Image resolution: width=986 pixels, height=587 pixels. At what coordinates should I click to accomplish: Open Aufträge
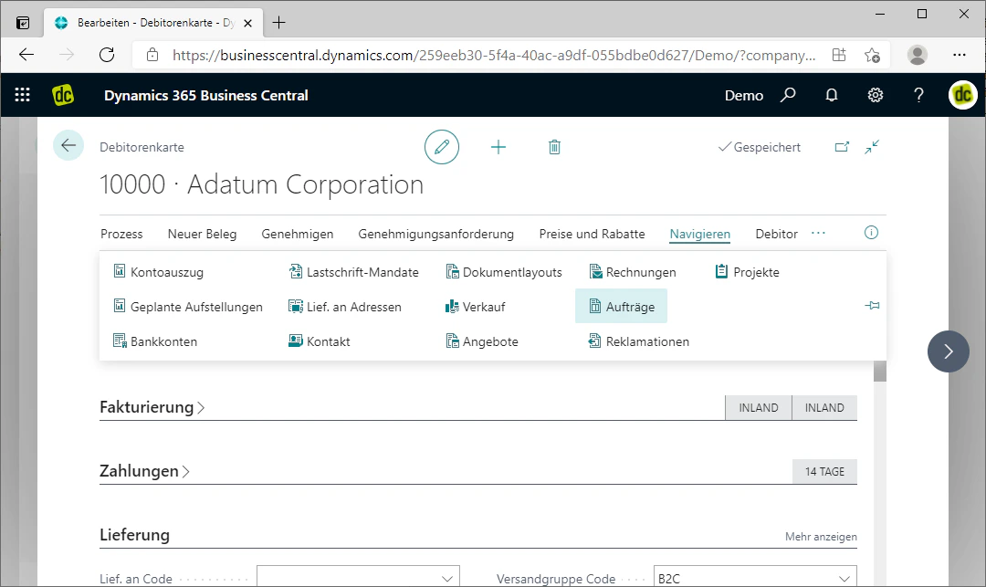(622, 306)
